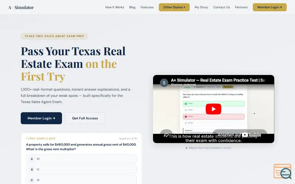Click the channel avatar S in video

point(164,83)
